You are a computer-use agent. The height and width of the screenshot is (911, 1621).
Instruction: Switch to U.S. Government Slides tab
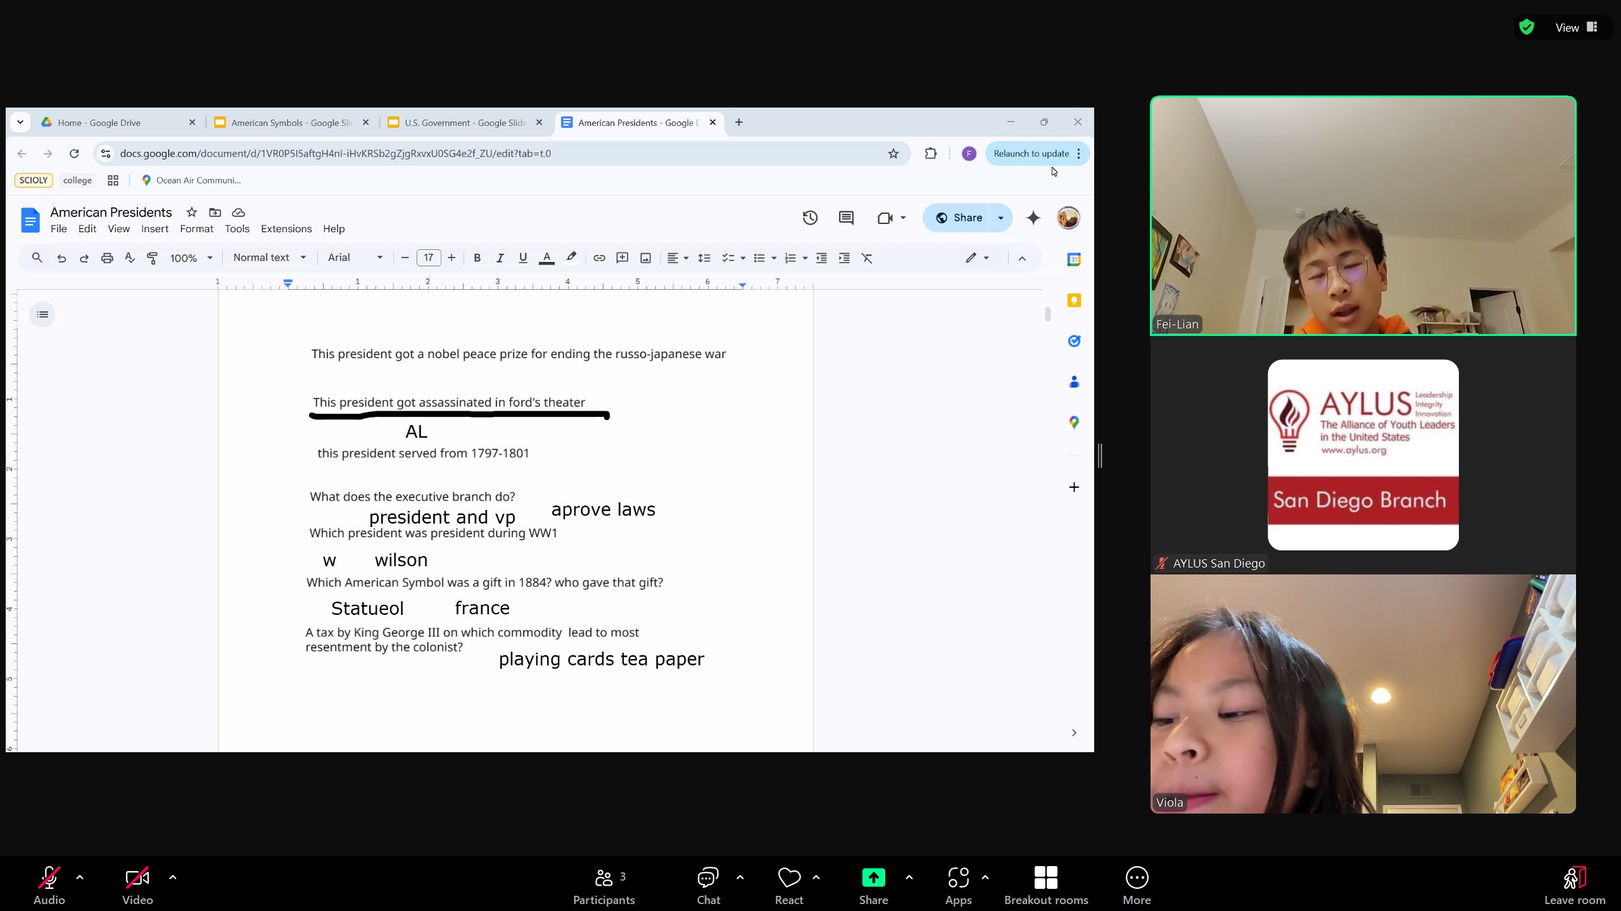click(465, 123)
